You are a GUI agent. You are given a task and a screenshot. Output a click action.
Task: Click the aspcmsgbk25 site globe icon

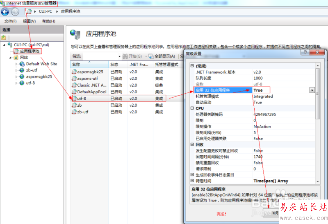(x=22, y=76)
